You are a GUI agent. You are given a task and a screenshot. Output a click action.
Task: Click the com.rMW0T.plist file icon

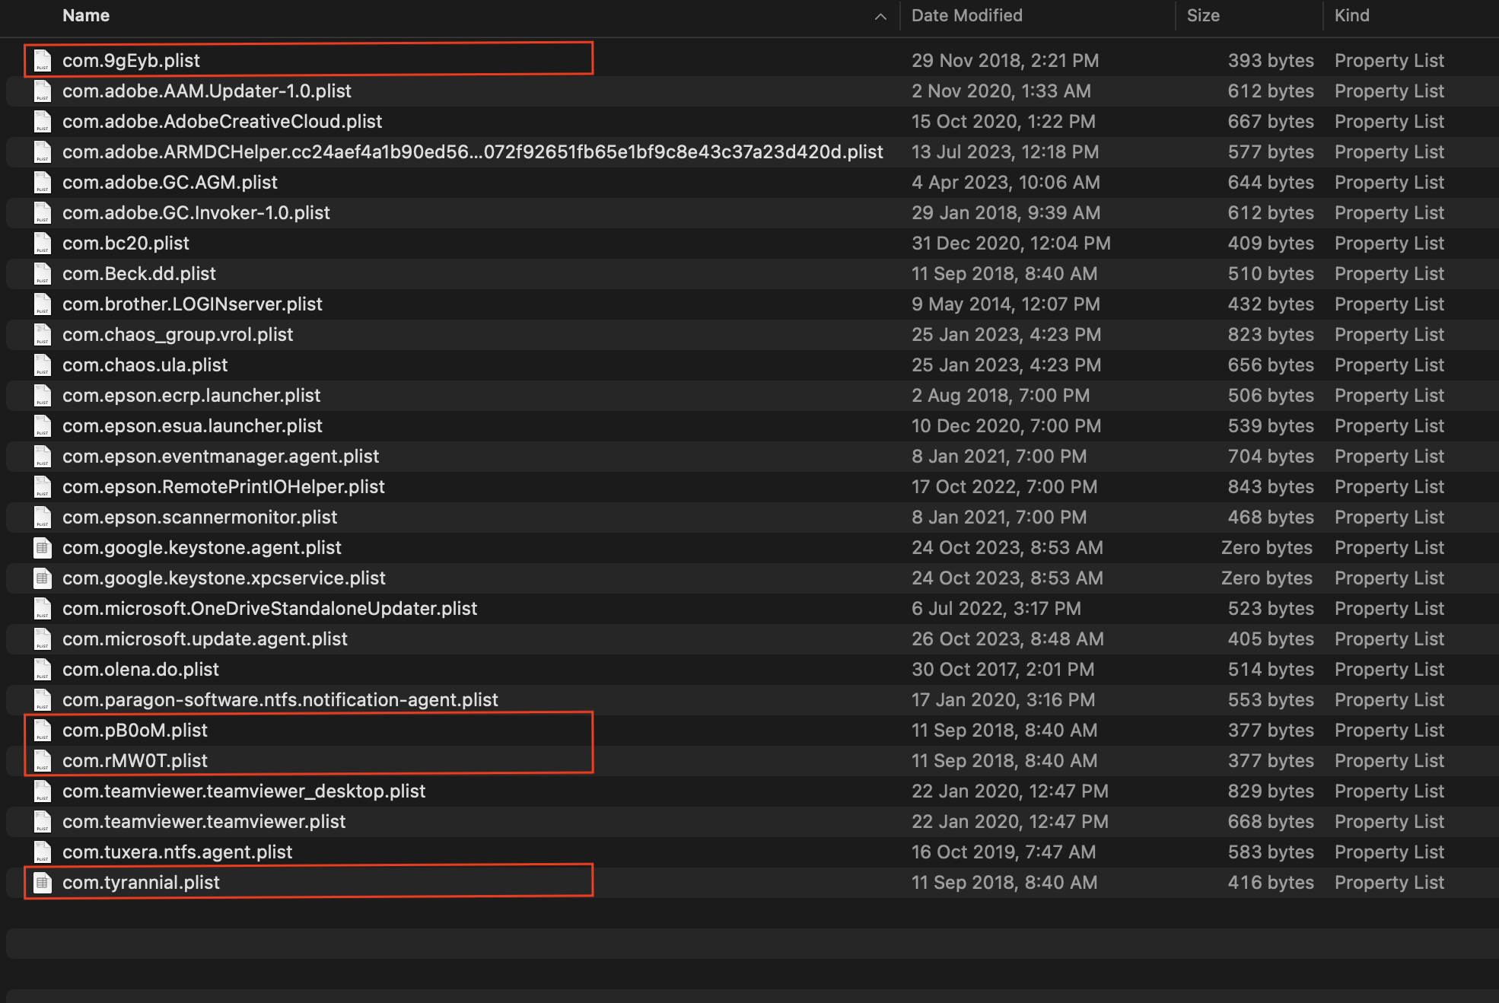point(43,760)
